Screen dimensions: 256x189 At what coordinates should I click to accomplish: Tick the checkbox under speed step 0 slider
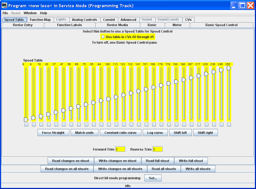pos(26,125)
